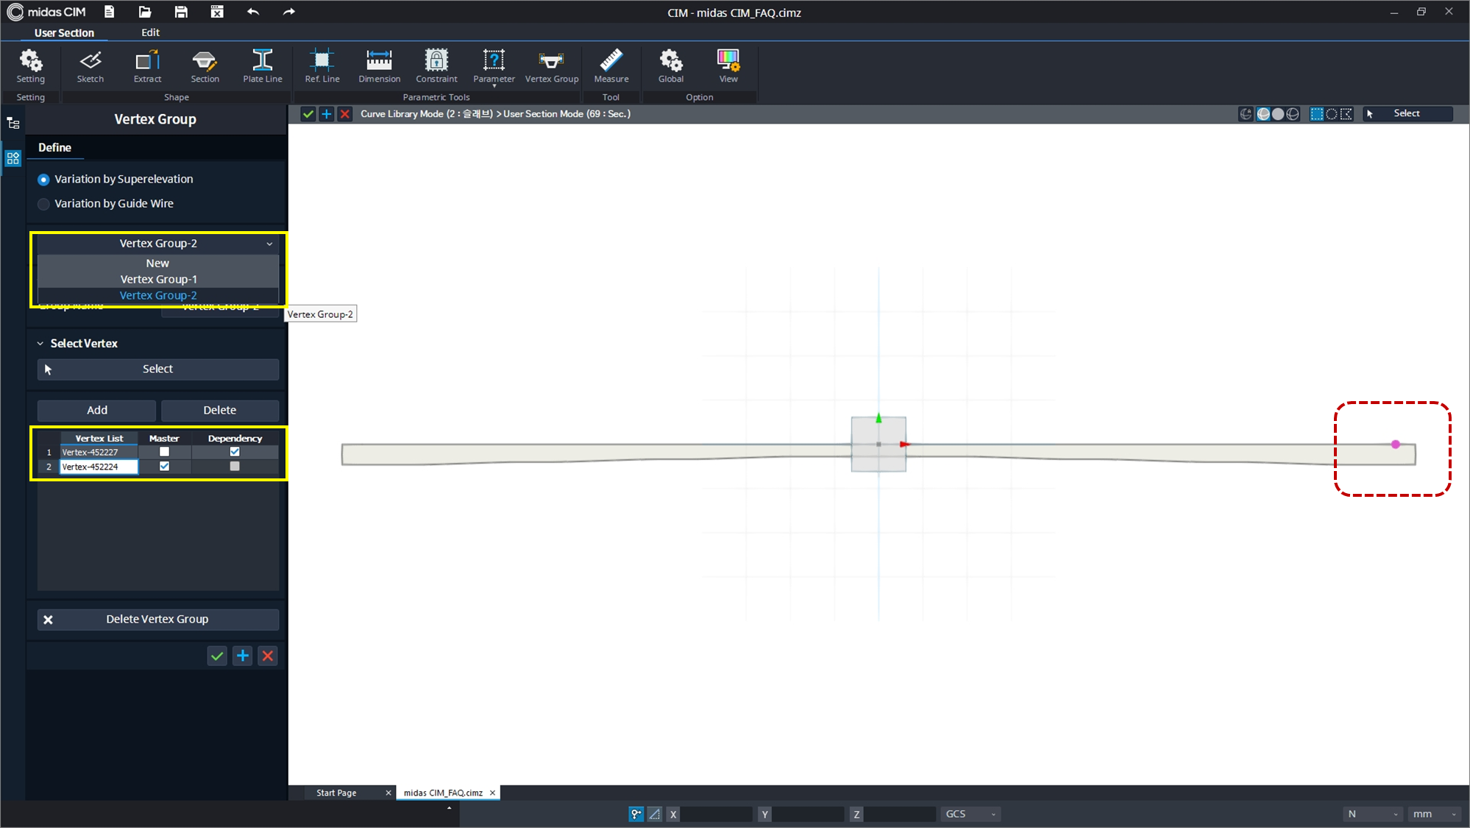The height and width of the screenshot is (828, 1470).
Task: Switch to the Start Page tab
Action: [x=336, y=793]
